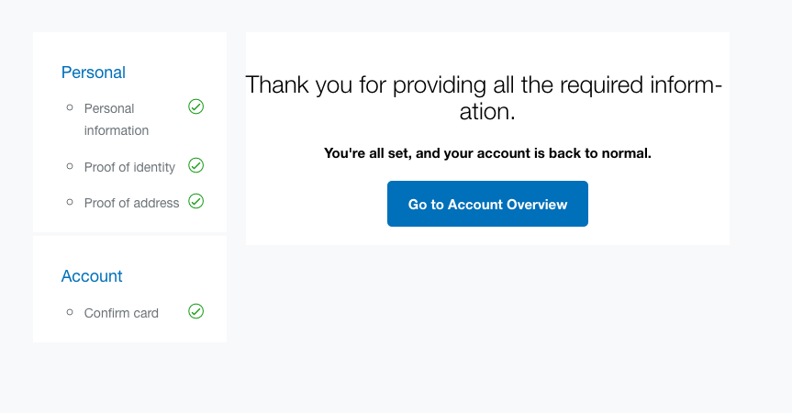Screen dimensions: 792x413
Task: Click the word 'information' under Personal step
Action: [x=117, y=130]
